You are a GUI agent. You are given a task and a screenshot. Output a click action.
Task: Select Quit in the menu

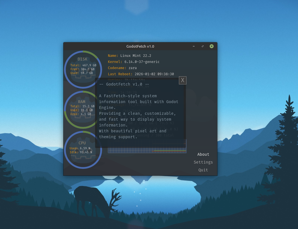(x=203, y=170)
